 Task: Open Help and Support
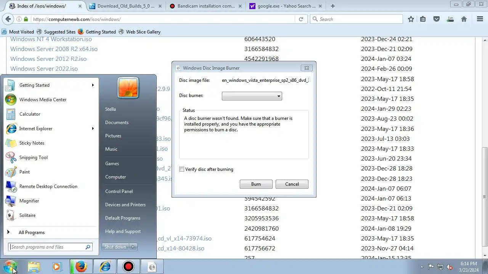123,231
